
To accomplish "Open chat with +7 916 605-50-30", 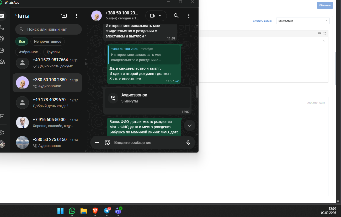I will pos(47,123).
